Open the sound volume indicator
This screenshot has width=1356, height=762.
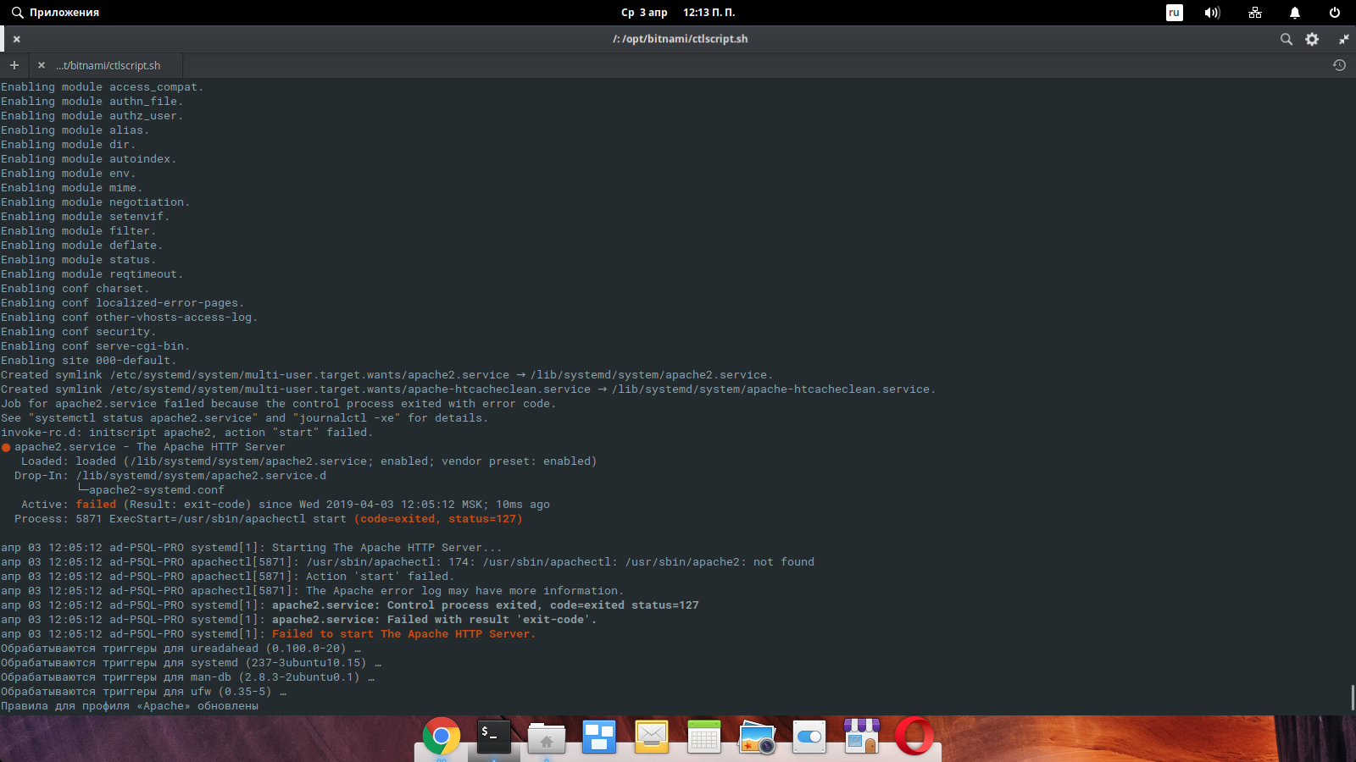1213,13
